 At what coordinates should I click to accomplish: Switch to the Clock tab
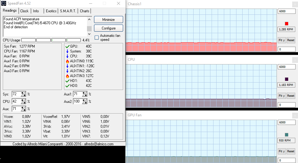tap(24, 11)
